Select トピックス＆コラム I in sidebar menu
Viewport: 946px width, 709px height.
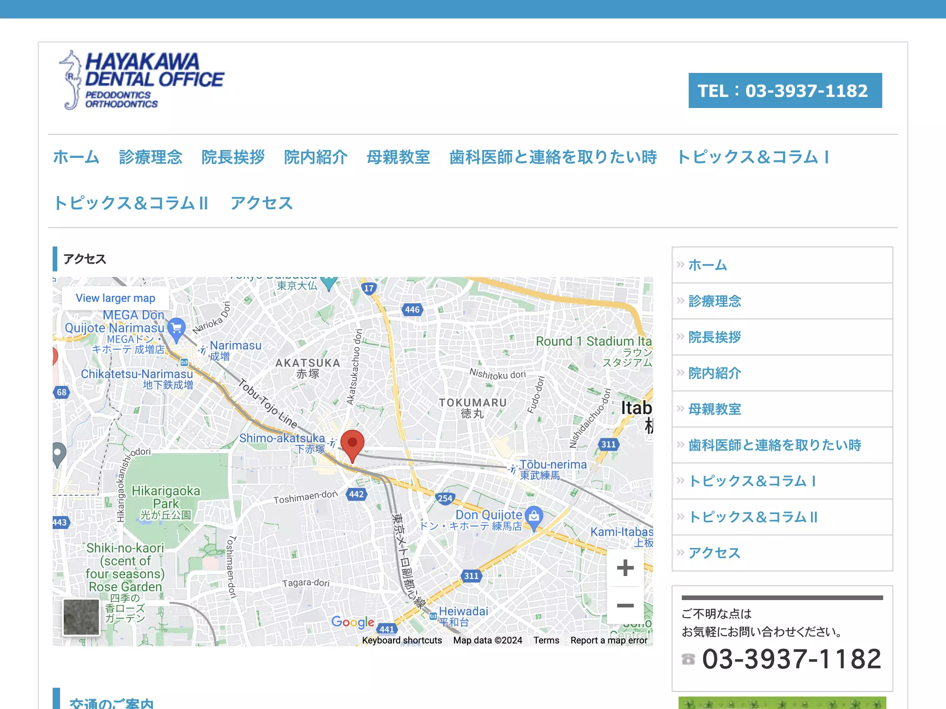(x=782, y=481)
